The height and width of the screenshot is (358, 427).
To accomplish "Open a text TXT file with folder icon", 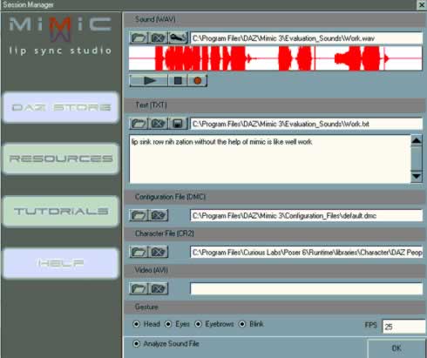I will click(x=139, y=124).
